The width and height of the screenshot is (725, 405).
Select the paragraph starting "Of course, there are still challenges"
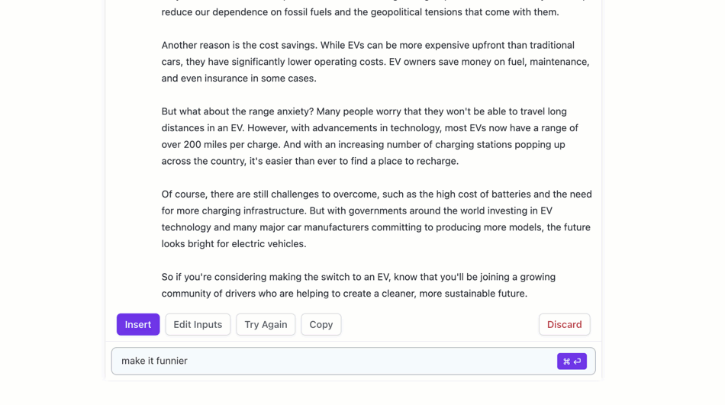point(376,219)
